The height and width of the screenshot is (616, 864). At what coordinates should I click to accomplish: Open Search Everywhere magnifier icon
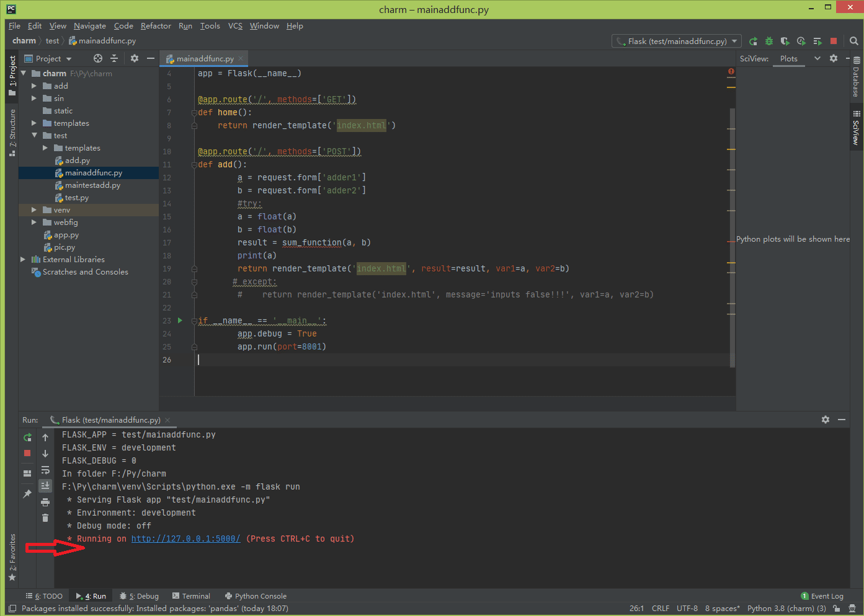[854, 42]
